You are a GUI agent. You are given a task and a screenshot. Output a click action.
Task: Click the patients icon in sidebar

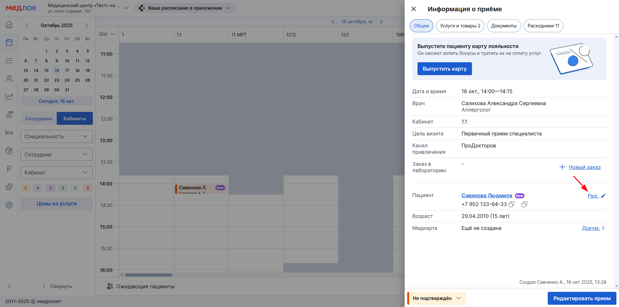point(9,78)
